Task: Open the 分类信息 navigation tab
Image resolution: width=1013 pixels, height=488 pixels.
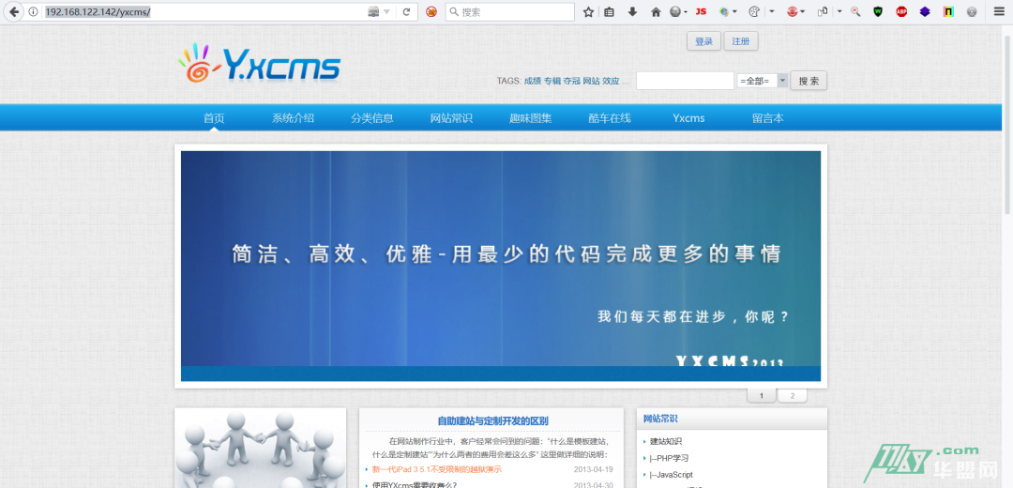Action: (372, 118)
